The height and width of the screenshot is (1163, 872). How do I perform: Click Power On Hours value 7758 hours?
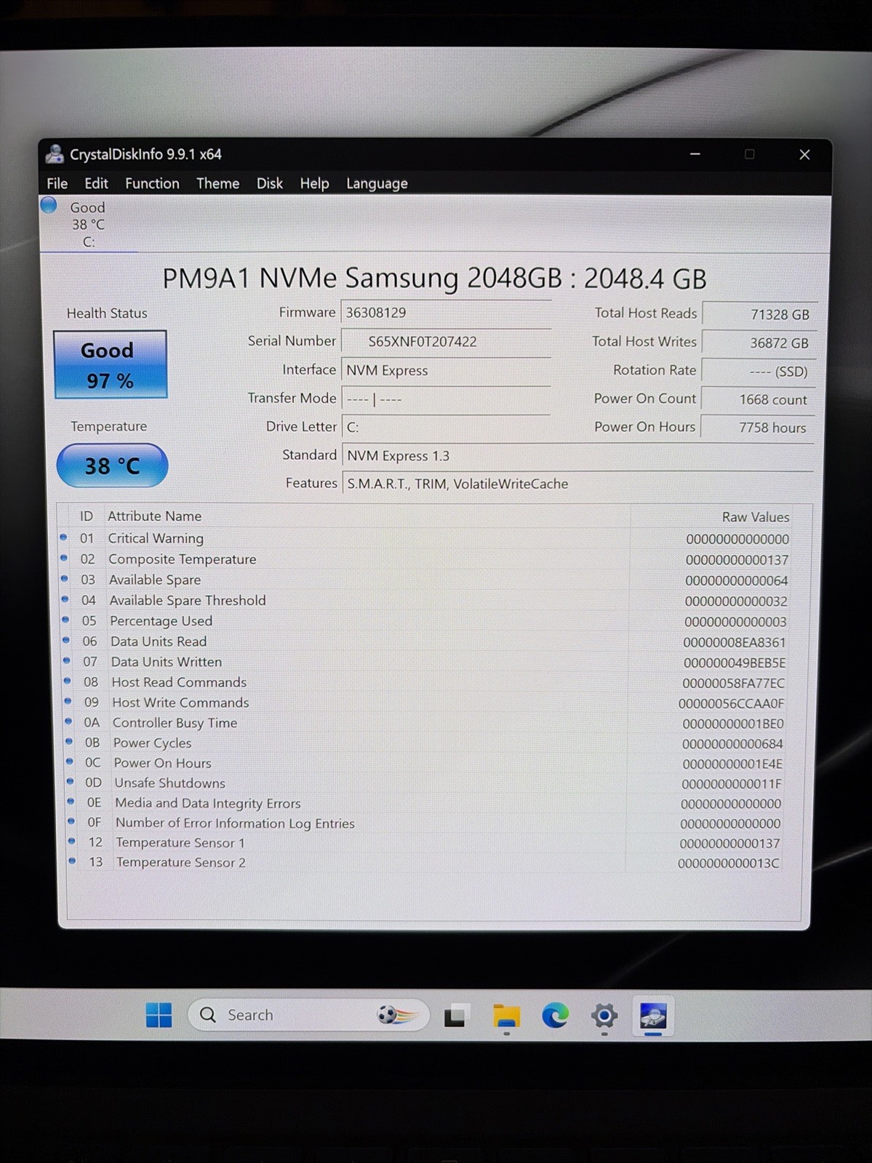click(x=759, y=428)
